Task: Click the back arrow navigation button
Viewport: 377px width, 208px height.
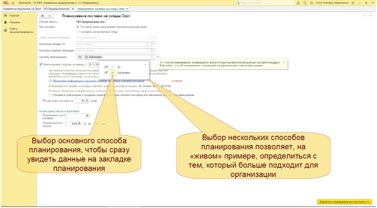Action: click(x=42, y=16)
